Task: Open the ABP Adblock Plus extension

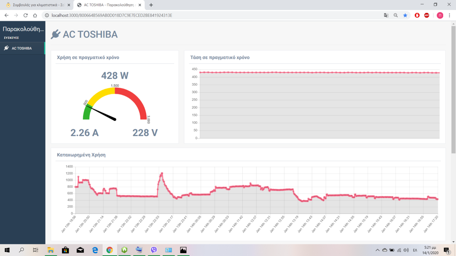Action: click(x=427, y=15)
